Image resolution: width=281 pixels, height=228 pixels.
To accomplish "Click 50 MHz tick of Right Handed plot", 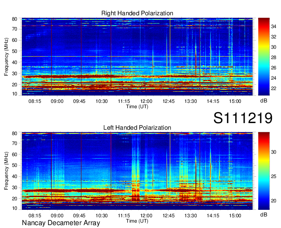I will (x=14, y=51).
